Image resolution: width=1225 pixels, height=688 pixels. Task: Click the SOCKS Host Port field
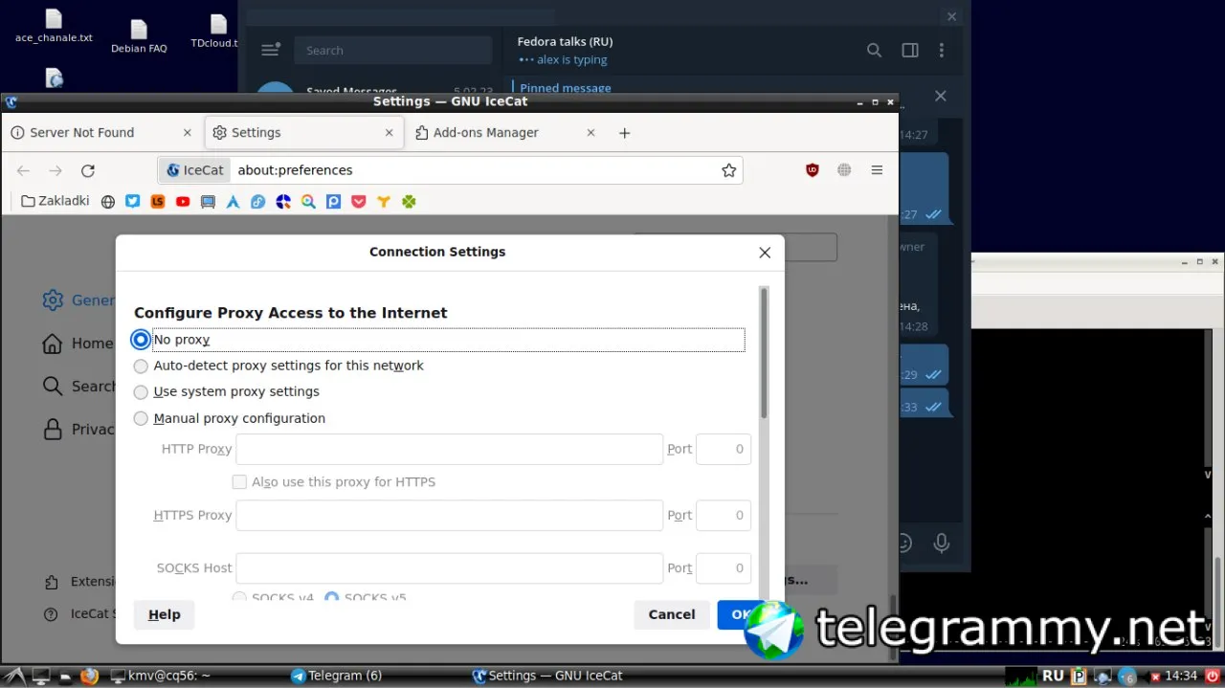[724, 568]
